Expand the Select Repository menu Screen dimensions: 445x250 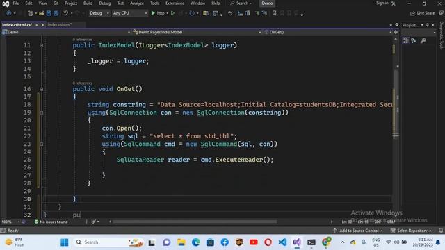(x=411, y=231)
